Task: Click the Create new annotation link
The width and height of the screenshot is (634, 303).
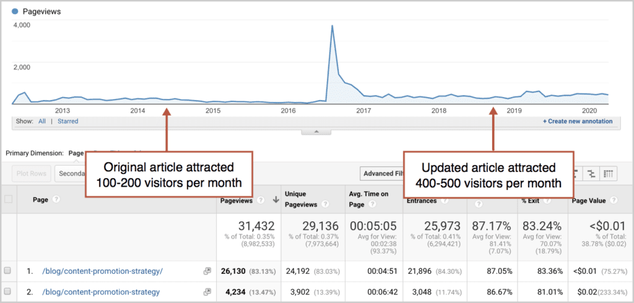Action: click(578, 121)
